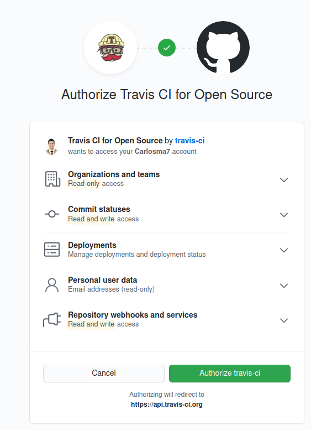Click the Carlosma7 avatar thumbnail
This screenshot has height=430, width=311.
pos(52,147)
